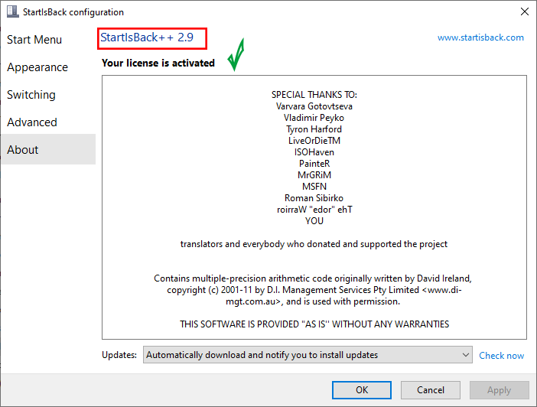537x407 pixels.
Task: Click the "AS IS" warranty disclaimer line
Action: point(314,324)
